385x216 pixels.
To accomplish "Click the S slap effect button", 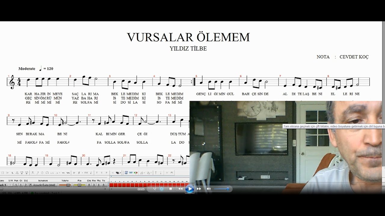I will [x=102, y=173].
